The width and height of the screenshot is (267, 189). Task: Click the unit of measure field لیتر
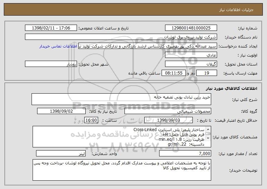click(61, 153)
